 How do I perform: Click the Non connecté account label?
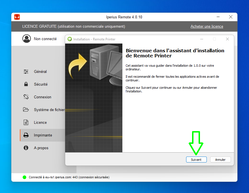pos(45,39)
